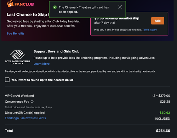Open the See Benefits link

(16, 34)
